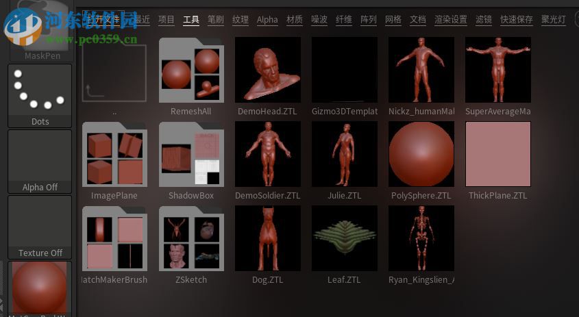The image size is (579, 317).
Task: Load the Ryan_Kingslien skeleton tool
Action: point(421,238)
